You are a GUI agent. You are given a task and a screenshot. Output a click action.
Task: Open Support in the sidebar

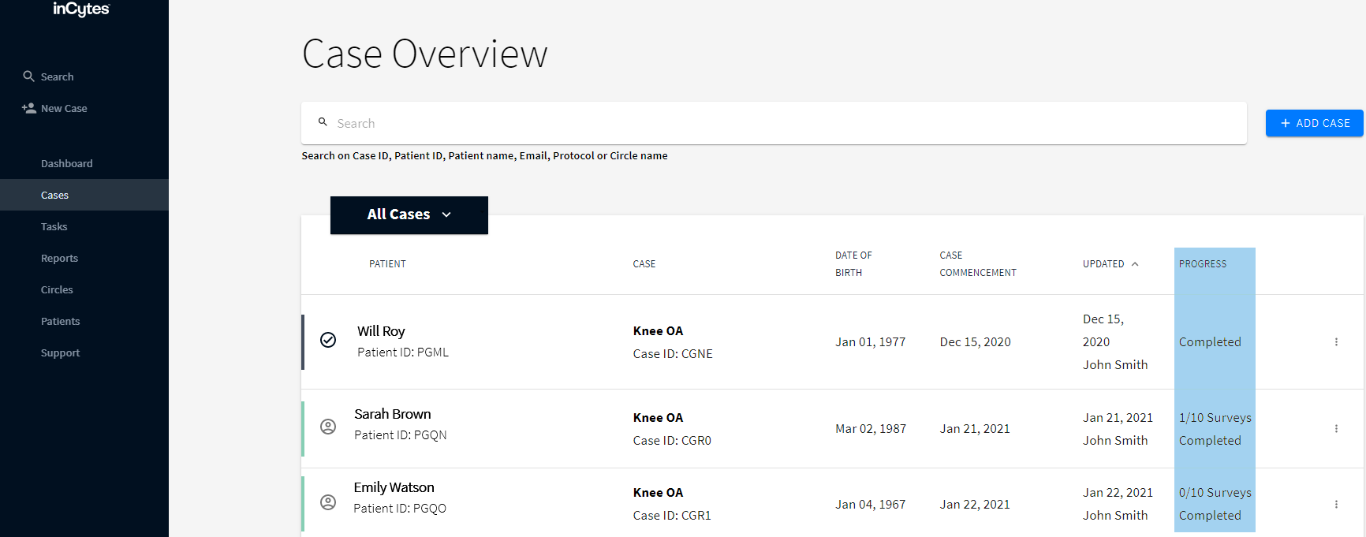click(x=60, y=352)
